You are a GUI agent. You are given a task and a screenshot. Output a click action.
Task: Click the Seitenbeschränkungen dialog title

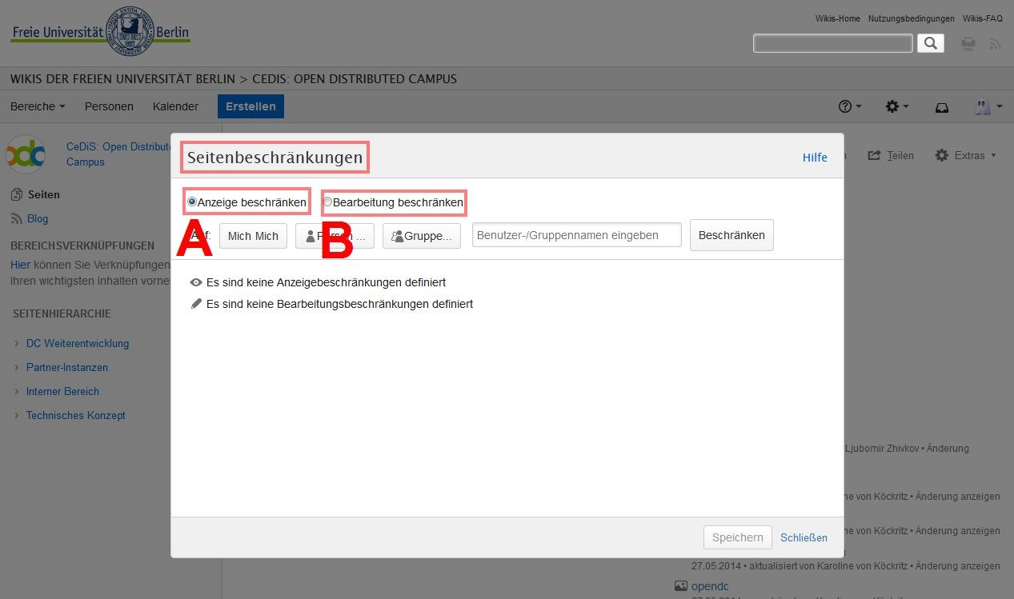pos(275,158)
